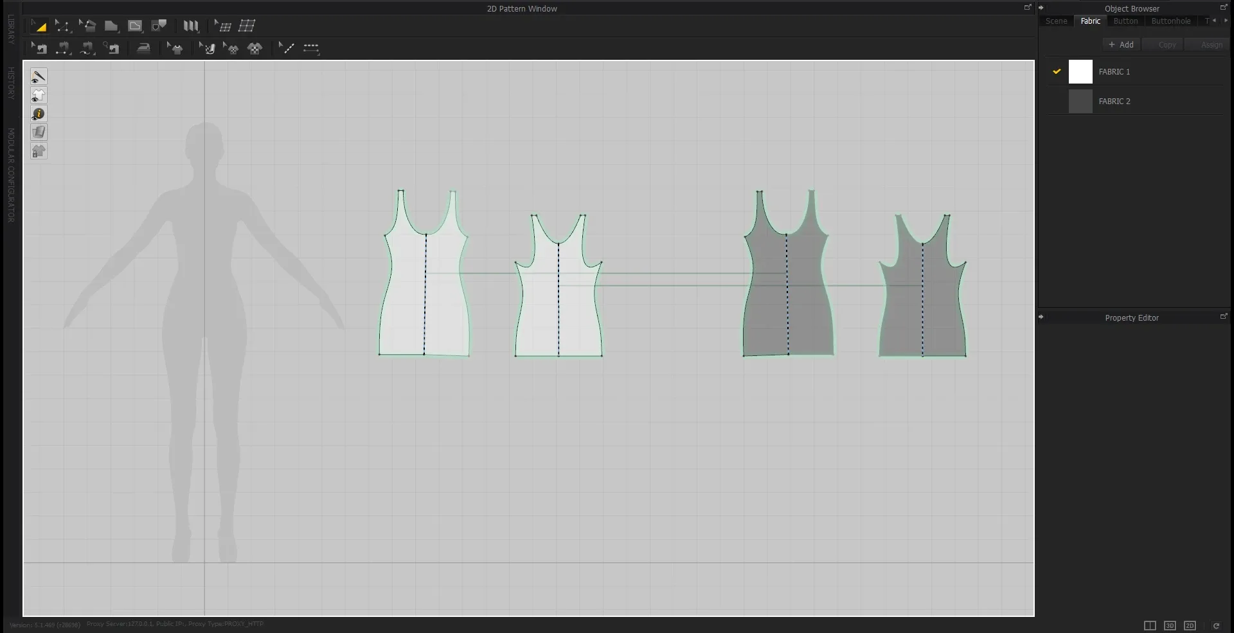Toggle sewing lines visibility in pattern window
Screen dimensions: 1234x633
click(38, 76)
